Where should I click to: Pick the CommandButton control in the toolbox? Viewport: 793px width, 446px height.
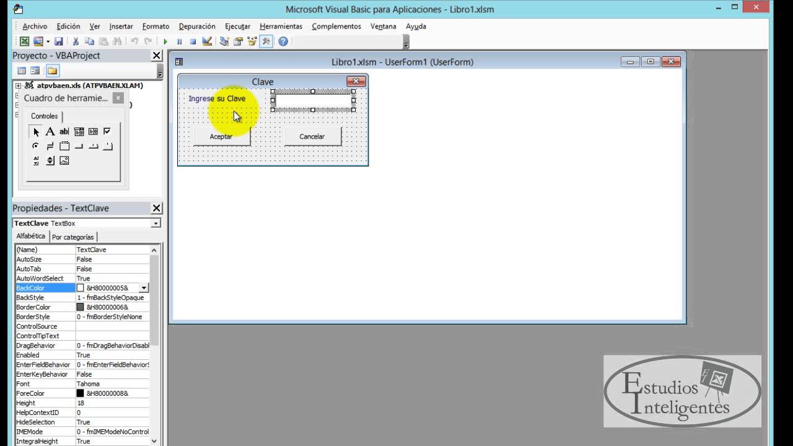tap(79, 146)
